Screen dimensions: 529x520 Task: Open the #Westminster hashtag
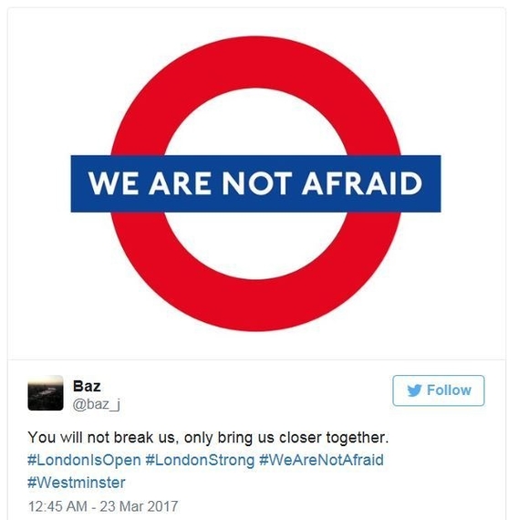click(x=77, y=483)
